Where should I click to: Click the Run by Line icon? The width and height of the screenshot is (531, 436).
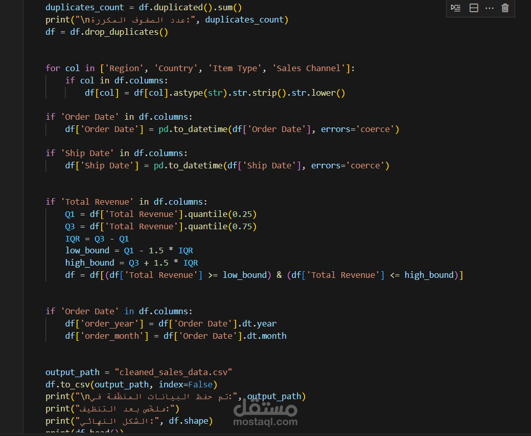tap(456, 8)
